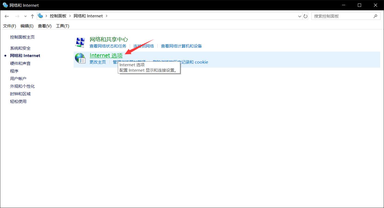Open 程序 category
The height and width of the screenshot is (208, 384).
coord(14,71)
